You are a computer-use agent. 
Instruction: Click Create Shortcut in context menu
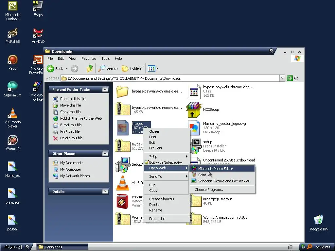tap(167, 199)
